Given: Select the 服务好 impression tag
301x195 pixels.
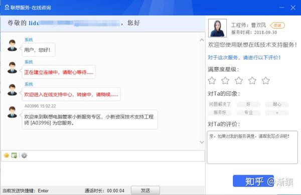Looking at the screenshot, I should (220, 113).
